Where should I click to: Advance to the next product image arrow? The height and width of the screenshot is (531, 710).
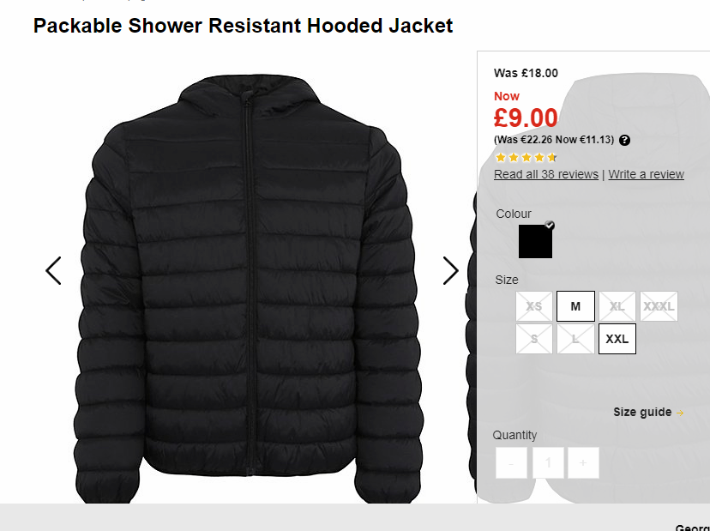450,271
